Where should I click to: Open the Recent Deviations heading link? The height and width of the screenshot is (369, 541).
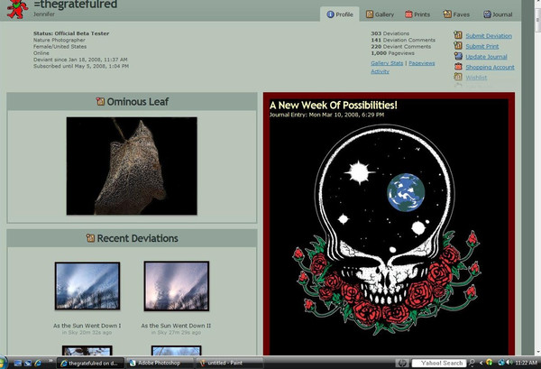138,238
